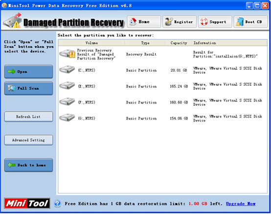Select the G: NTFS drive icon
Viewport: 271px width, 214px height.
tap(67, 117)
